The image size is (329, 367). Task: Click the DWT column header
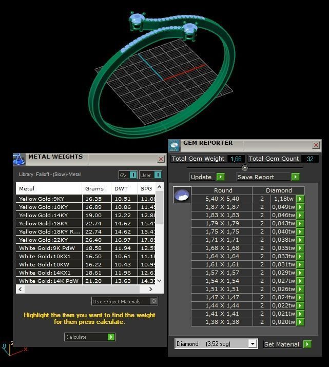125,189
